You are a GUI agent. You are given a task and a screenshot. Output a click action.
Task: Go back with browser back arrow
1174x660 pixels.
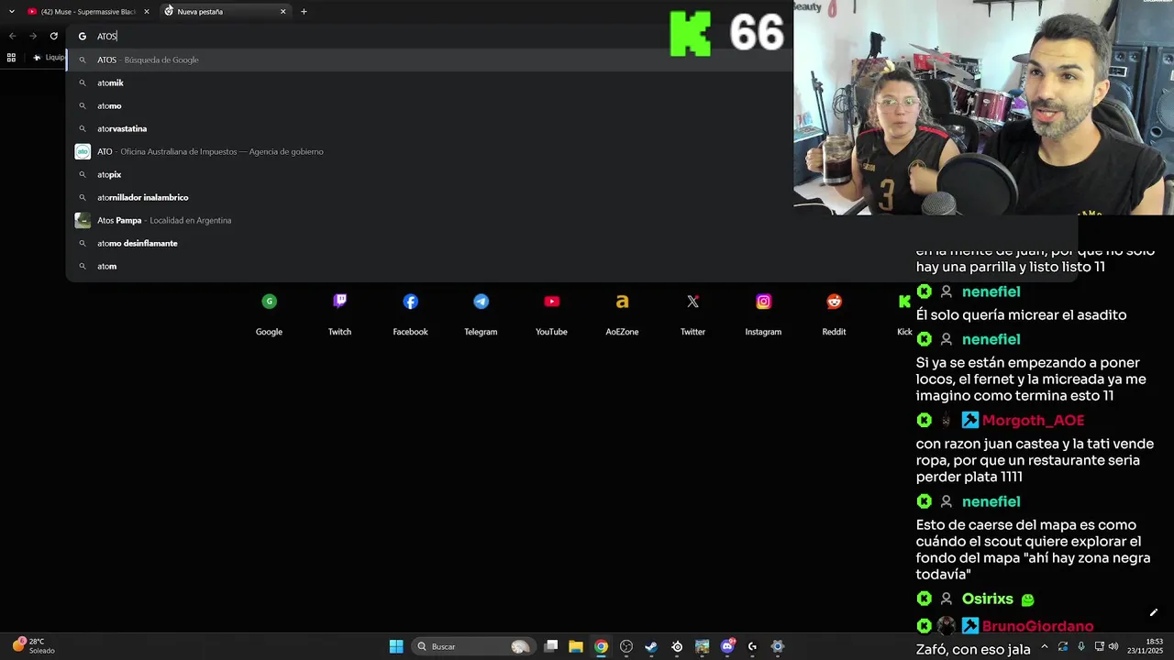13,36
